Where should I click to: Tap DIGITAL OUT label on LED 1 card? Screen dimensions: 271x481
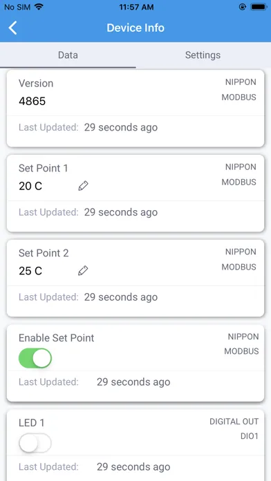(x=234, y=422)
